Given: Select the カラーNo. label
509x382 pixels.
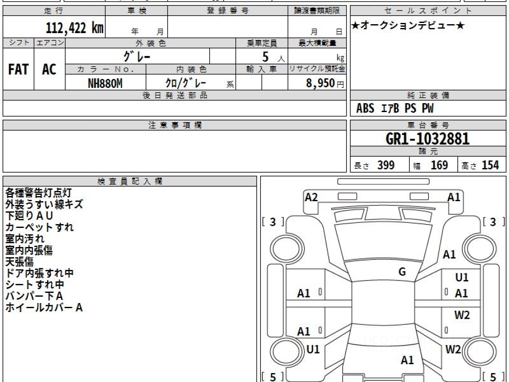Looking at the screenshot, I should [106, 69].
